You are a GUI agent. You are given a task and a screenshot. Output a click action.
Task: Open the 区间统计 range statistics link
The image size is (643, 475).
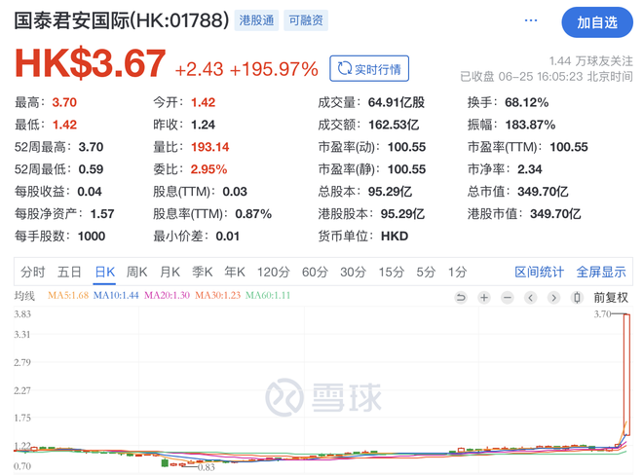point(539,273)
